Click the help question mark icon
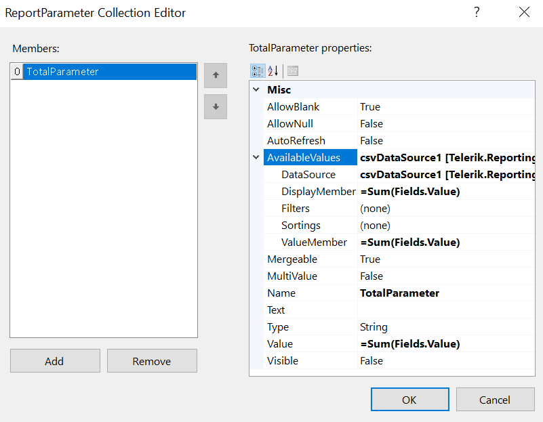543x422 pixels. pyautogui.click(x=477, y=12)
